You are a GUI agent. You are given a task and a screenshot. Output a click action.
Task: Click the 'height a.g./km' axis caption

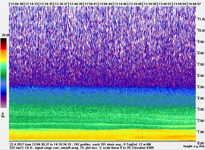tap(194, 146)
